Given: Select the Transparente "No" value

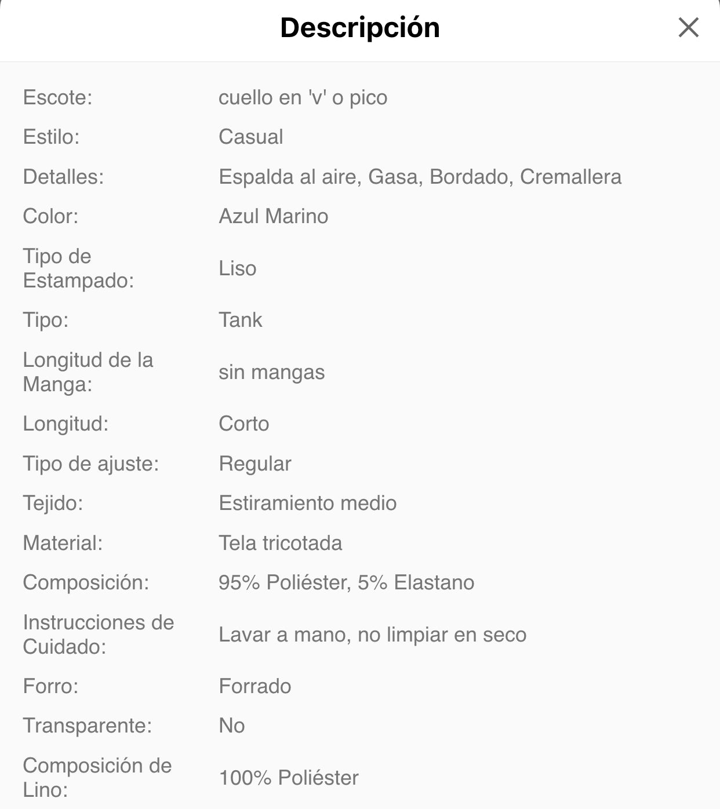Looking at the screenshot, I should pos(231,726).
